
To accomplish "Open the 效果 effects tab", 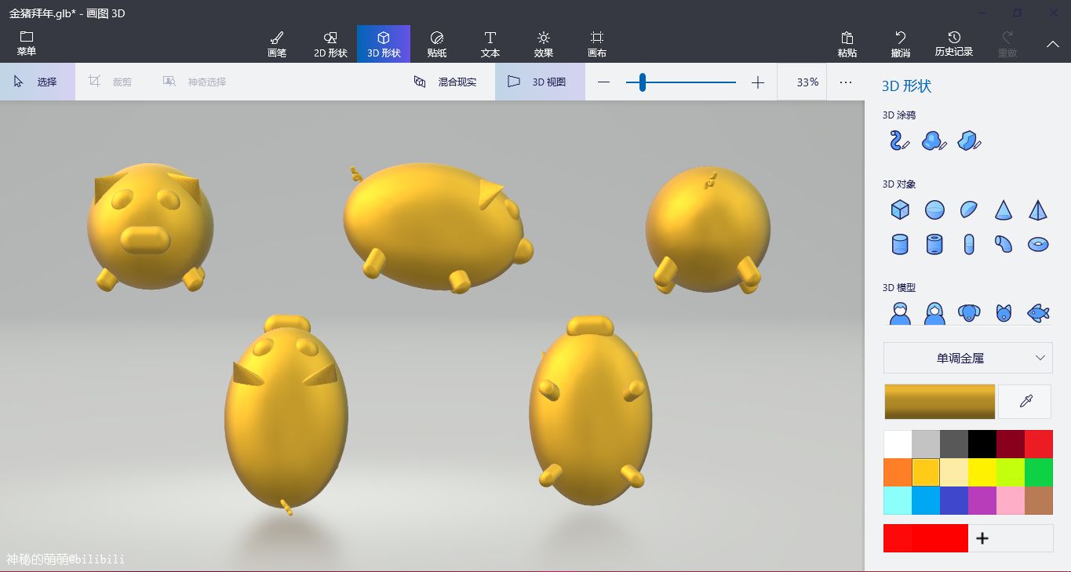I will (x=544, y=44).
